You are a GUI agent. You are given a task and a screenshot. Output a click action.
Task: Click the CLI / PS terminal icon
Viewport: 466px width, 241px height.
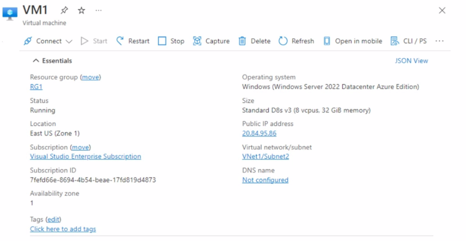(x=395, y=41)
